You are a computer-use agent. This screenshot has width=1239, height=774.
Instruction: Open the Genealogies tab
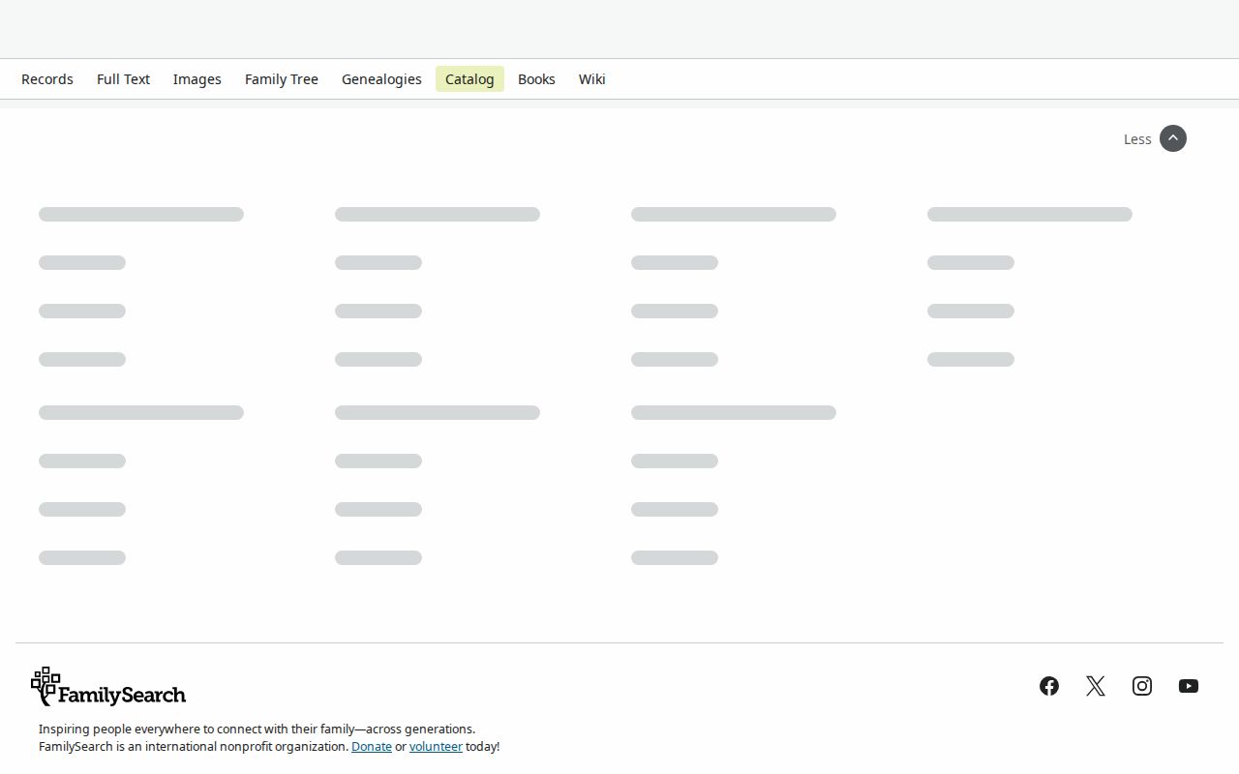pyautogui.click(x=381, y=79)
